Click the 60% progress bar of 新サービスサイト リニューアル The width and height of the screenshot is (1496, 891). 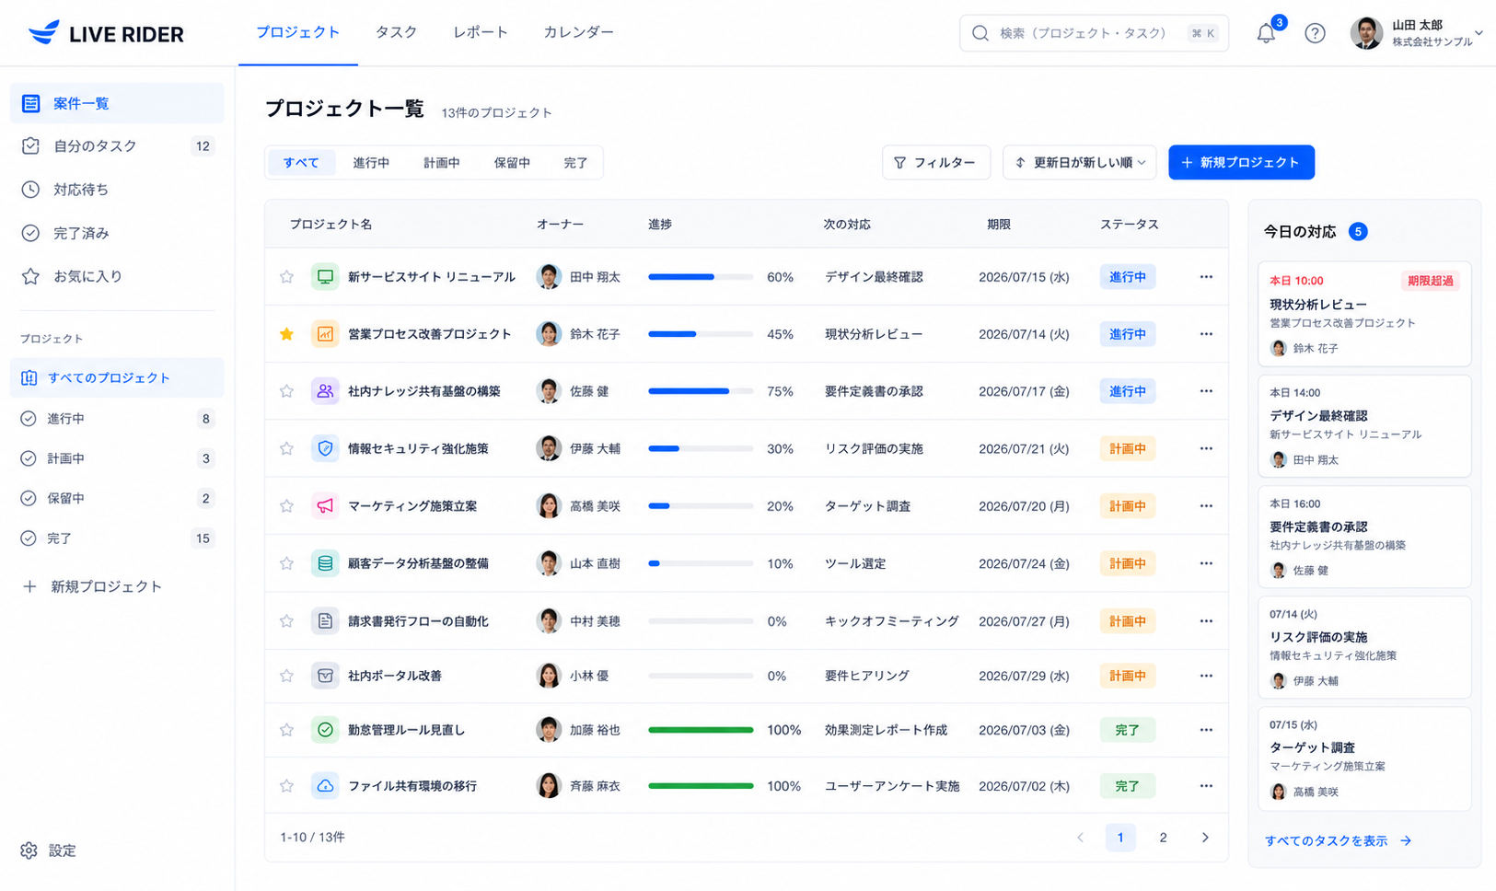click(x=701, y=277)
